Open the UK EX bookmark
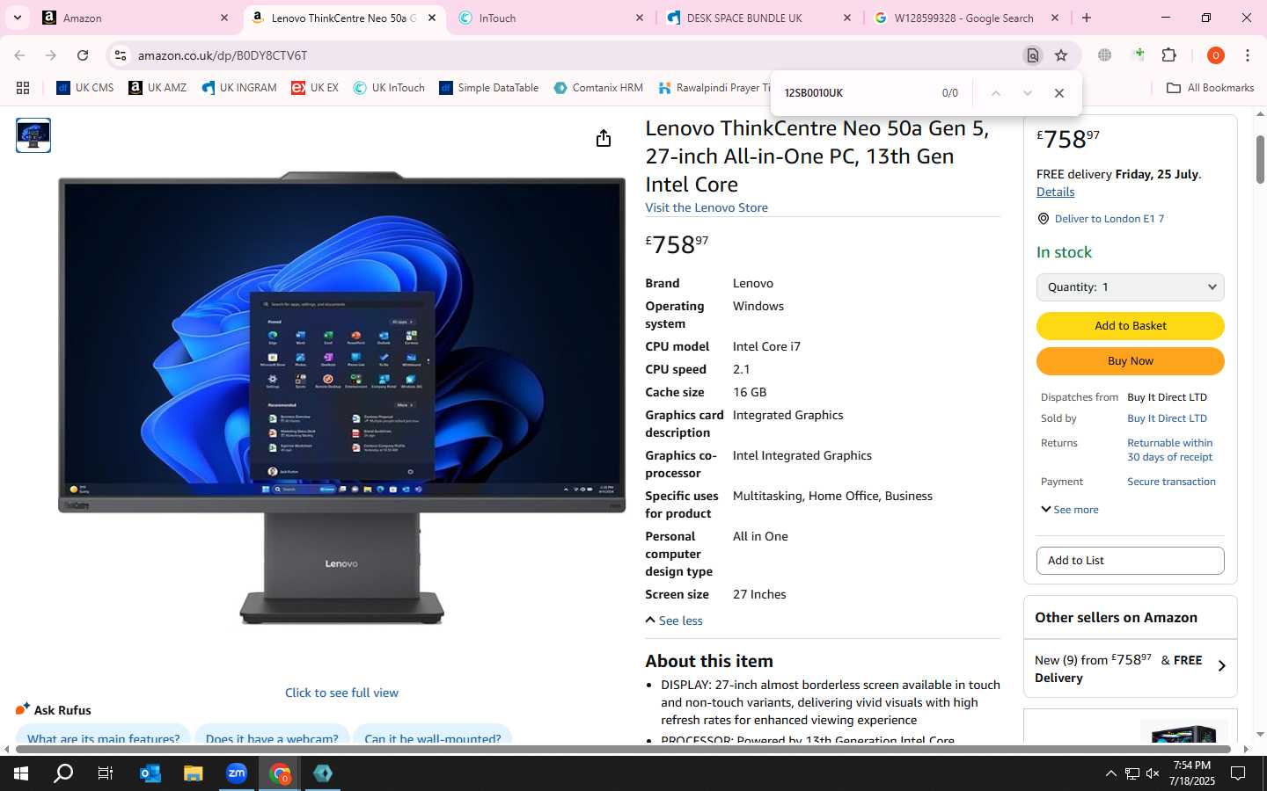 315,88
